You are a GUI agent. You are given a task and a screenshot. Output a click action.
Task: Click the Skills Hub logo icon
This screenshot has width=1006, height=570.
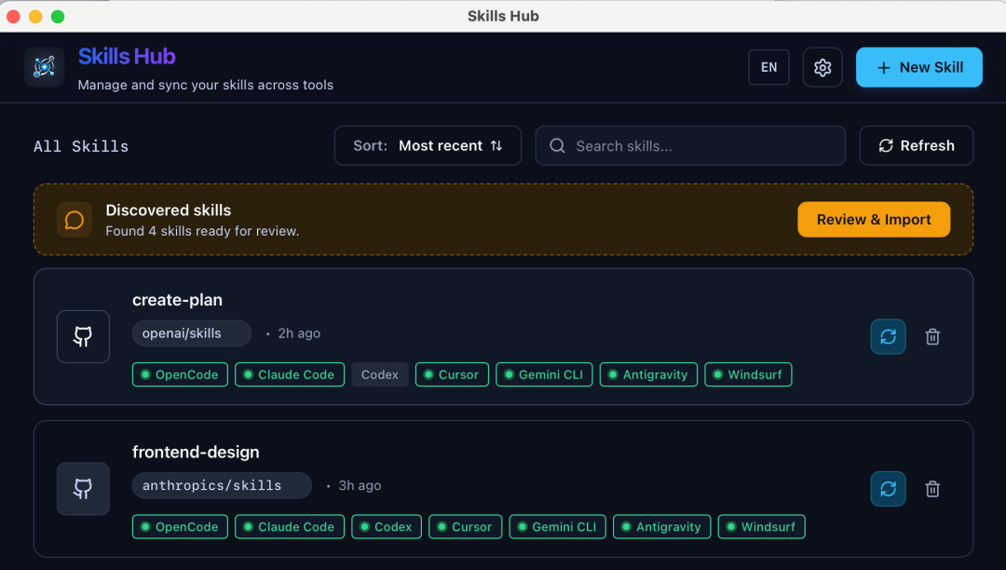(45, 67)
